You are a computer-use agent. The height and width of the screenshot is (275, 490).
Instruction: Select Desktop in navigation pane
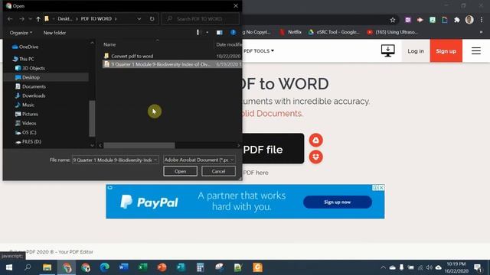tap(28, 77)
